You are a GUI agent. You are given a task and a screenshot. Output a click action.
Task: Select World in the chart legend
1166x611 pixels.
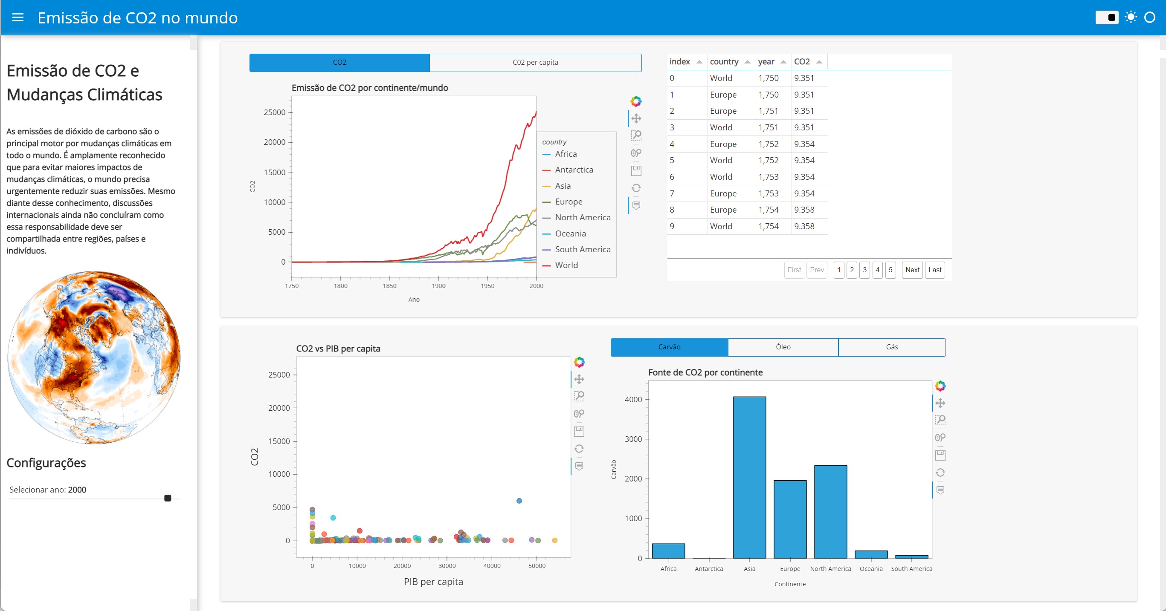[x=566, y=265]
